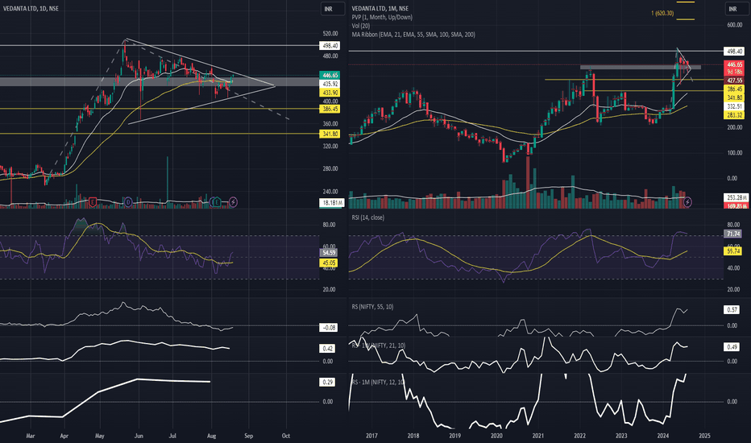Select the VEDANTA LTD, 1D, NSE symbol legend
Viewport: 751px width, 443px height.
[x=31, y=9]
